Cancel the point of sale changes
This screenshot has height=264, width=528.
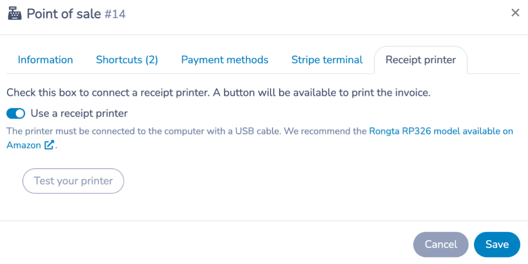[x=441, y=244]
